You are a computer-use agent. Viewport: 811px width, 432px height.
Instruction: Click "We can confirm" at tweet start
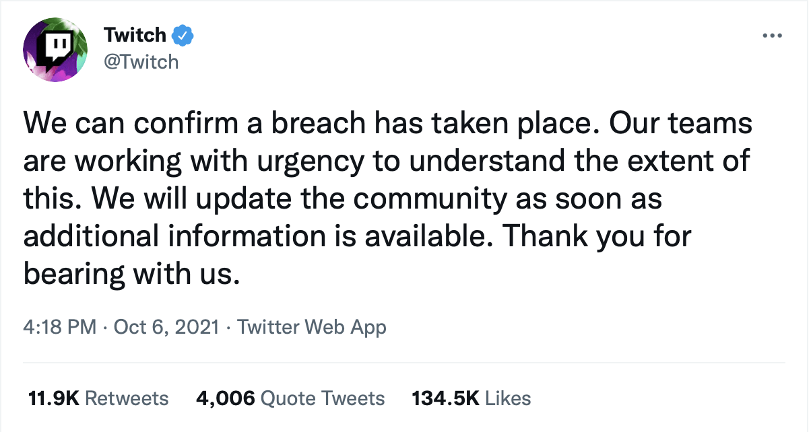(113, 125)
